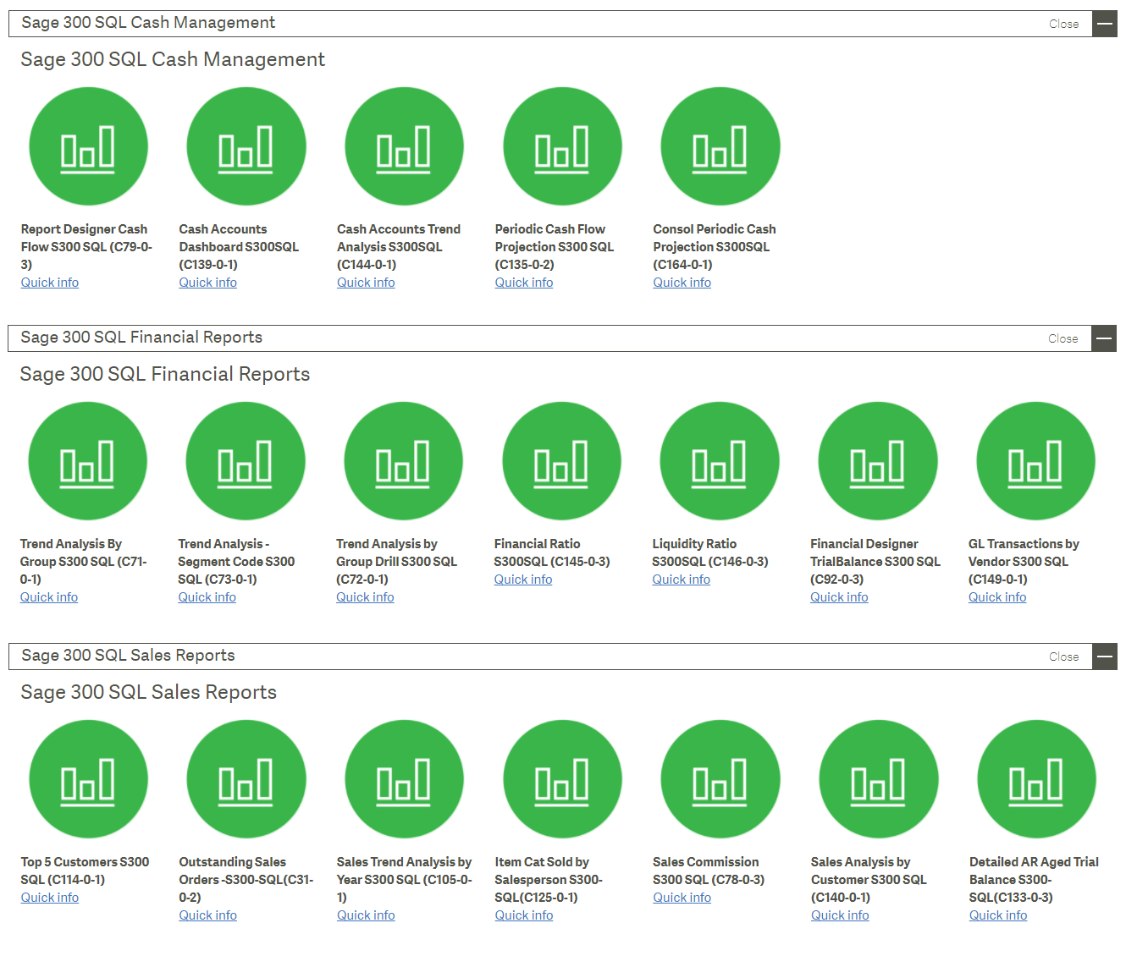
Task: Collapse the Financial Reports section with minus button
Action: [x=1104, y=338]
